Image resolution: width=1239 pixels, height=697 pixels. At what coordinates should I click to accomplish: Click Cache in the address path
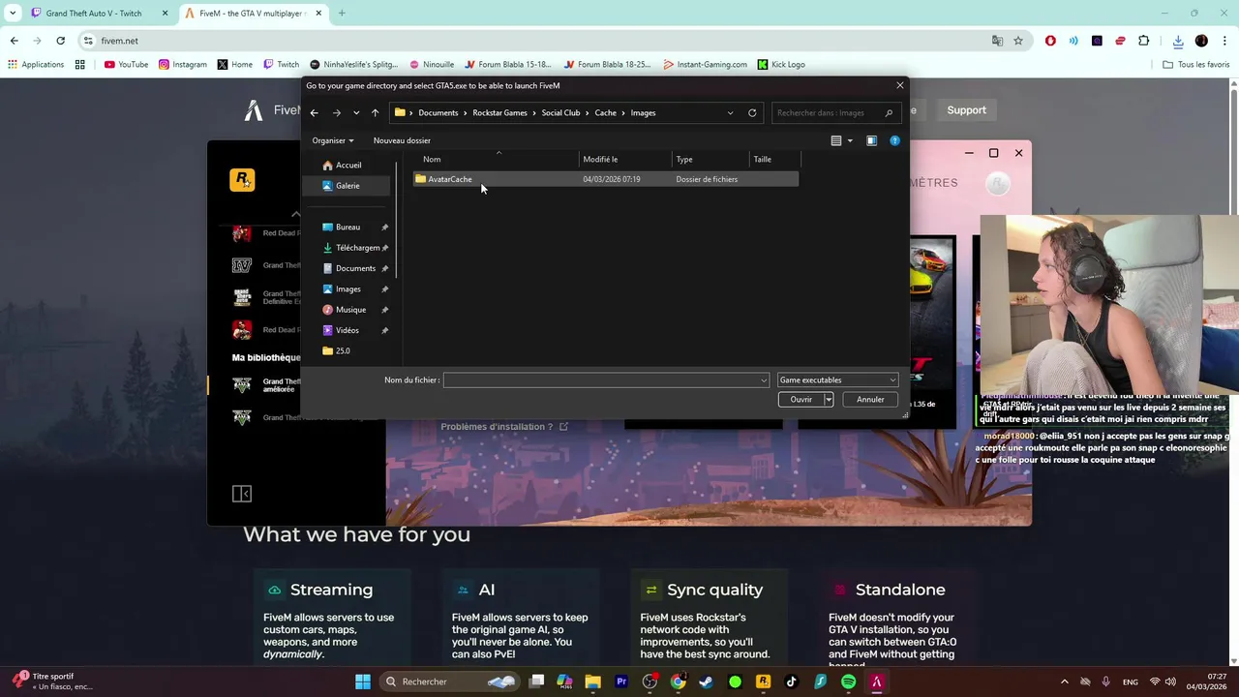coord(605,113)
